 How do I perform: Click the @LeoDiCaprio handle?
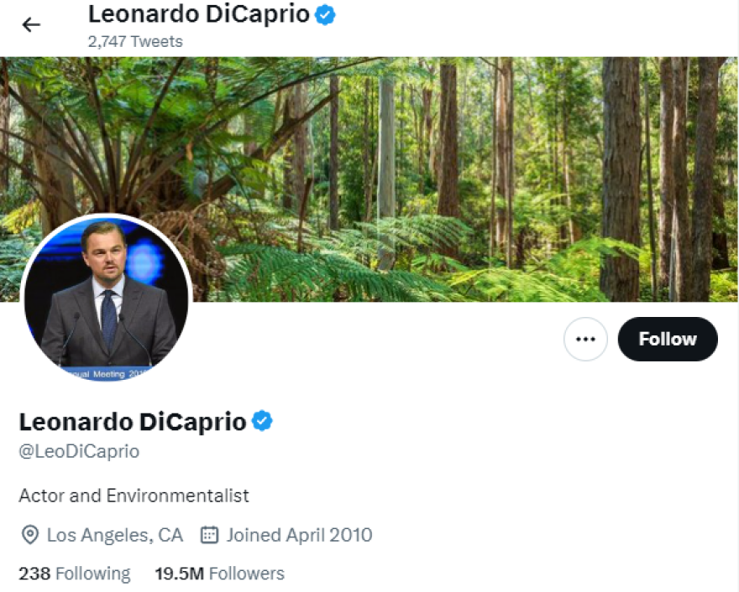tap(79, 451)
